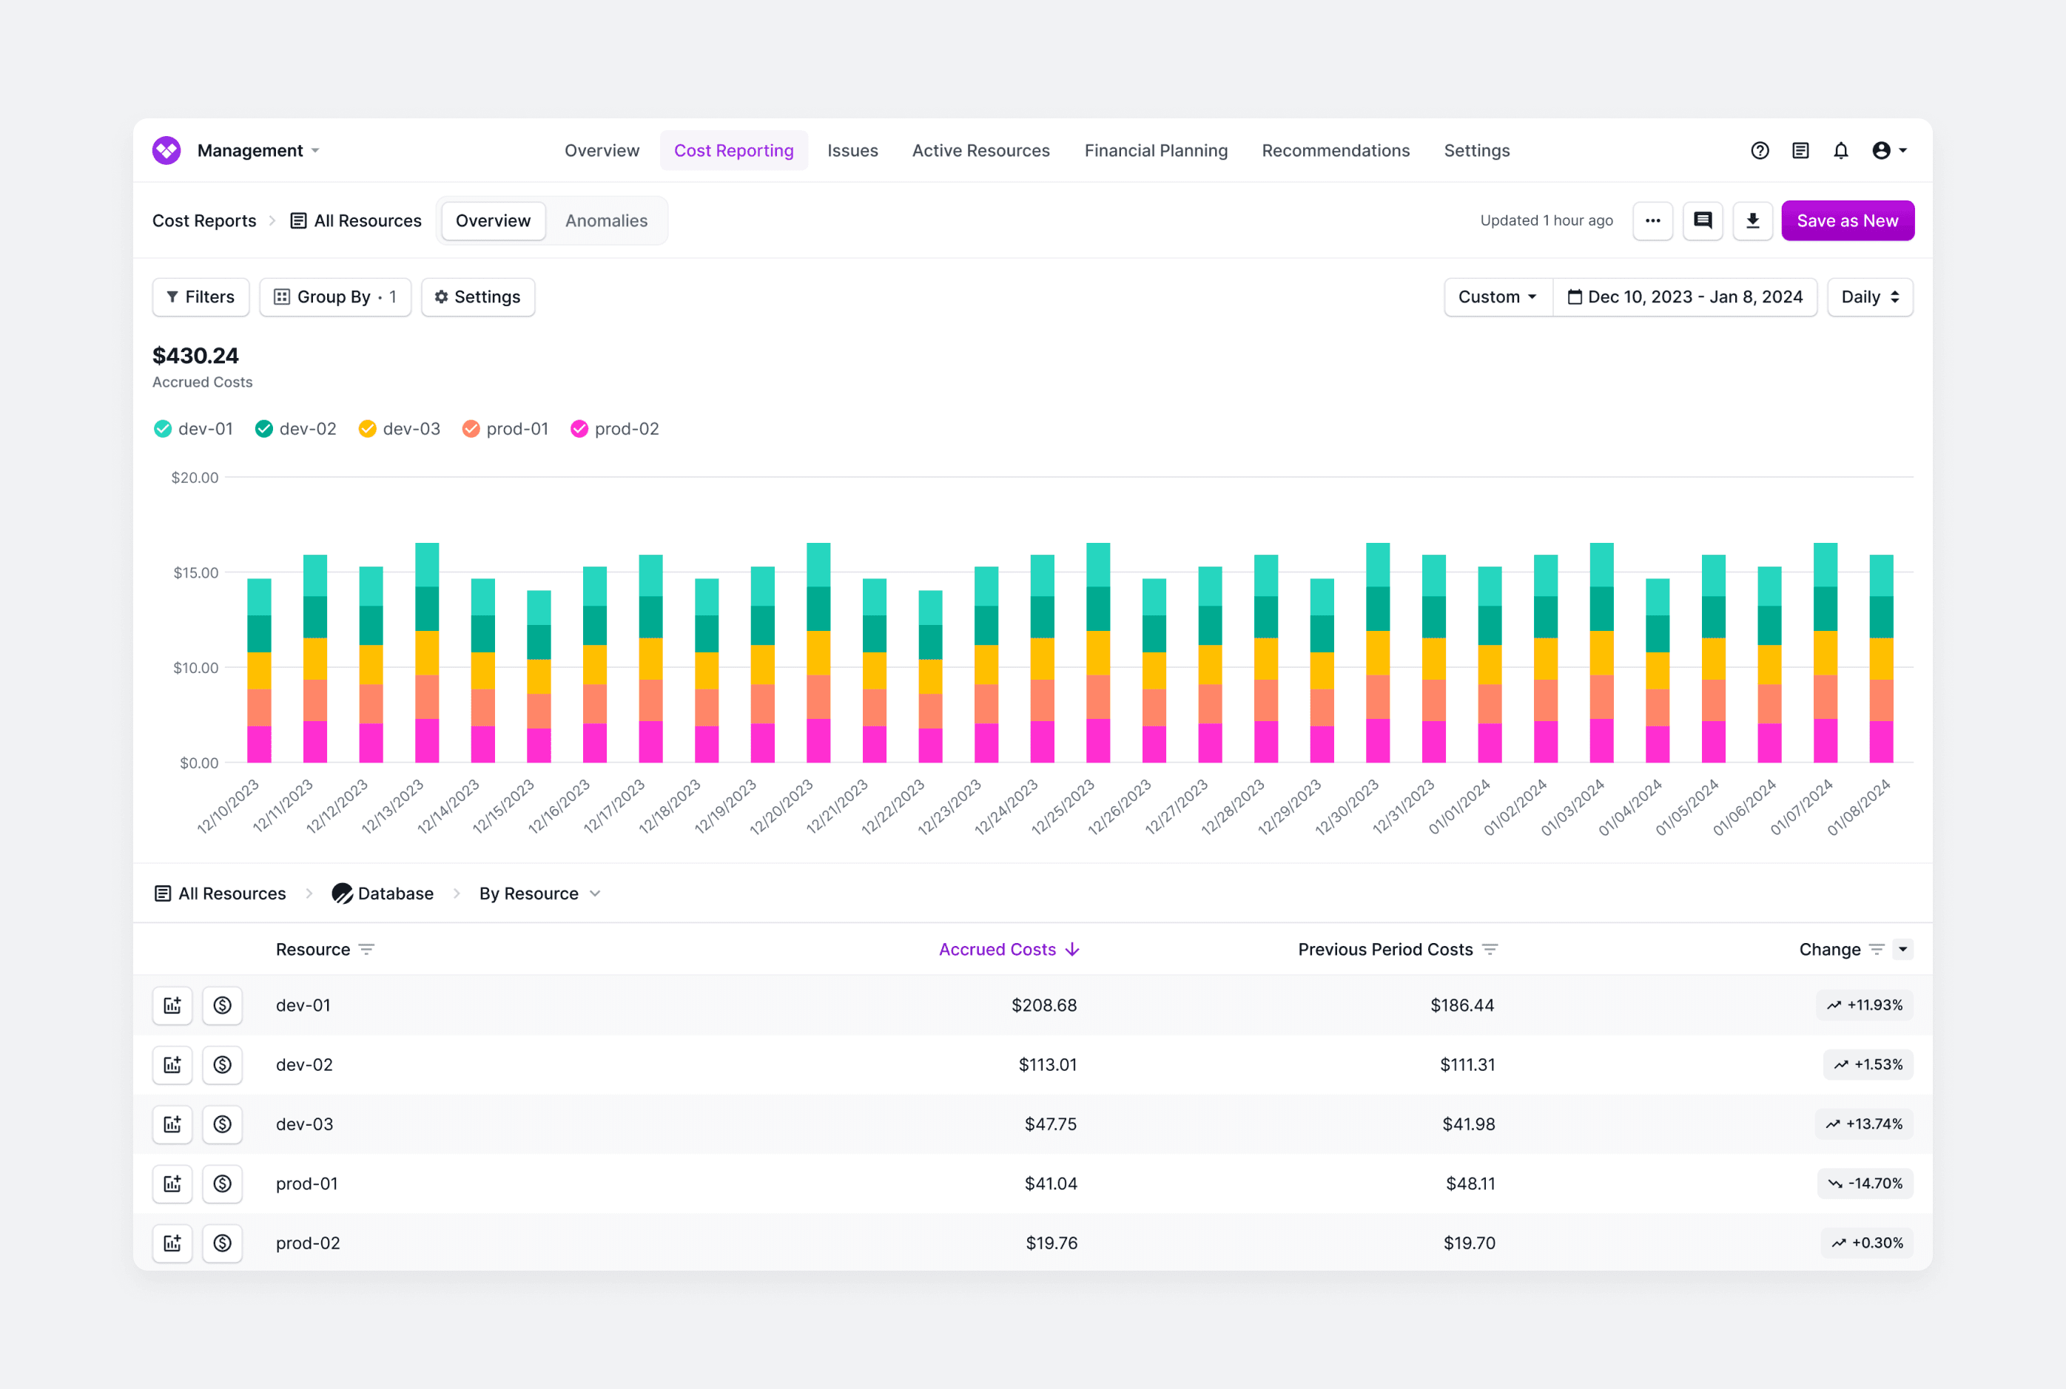Click the help/question mark icon
Screen dimensions: 2066x1389
tap(1757, 150)
